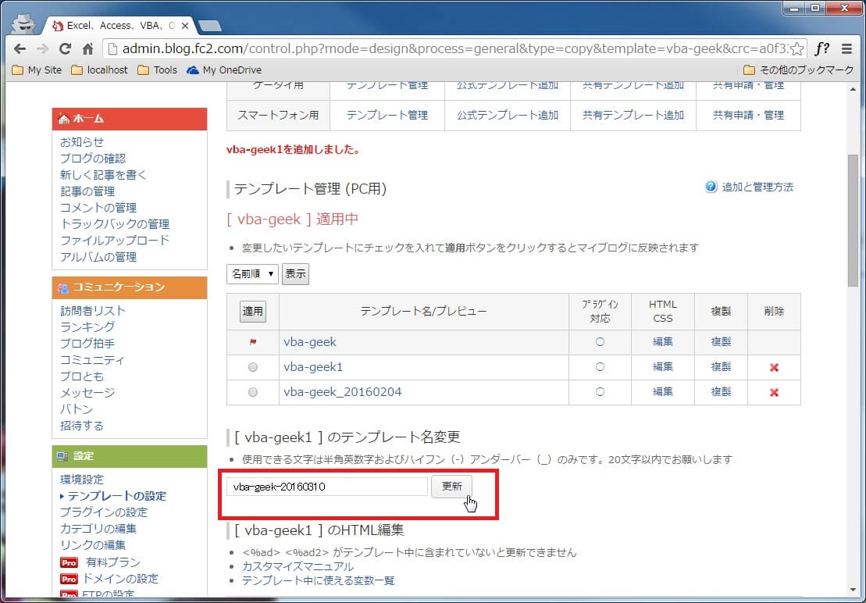
Task: Click the template name text field
Action: point(327,487)
